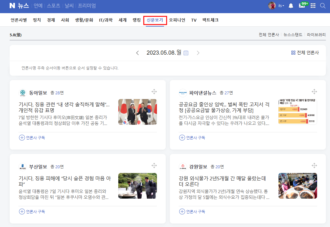Open the 뉴스스탠드 link
This screenshot has height=227, width=330.
(x=293, y=35)
